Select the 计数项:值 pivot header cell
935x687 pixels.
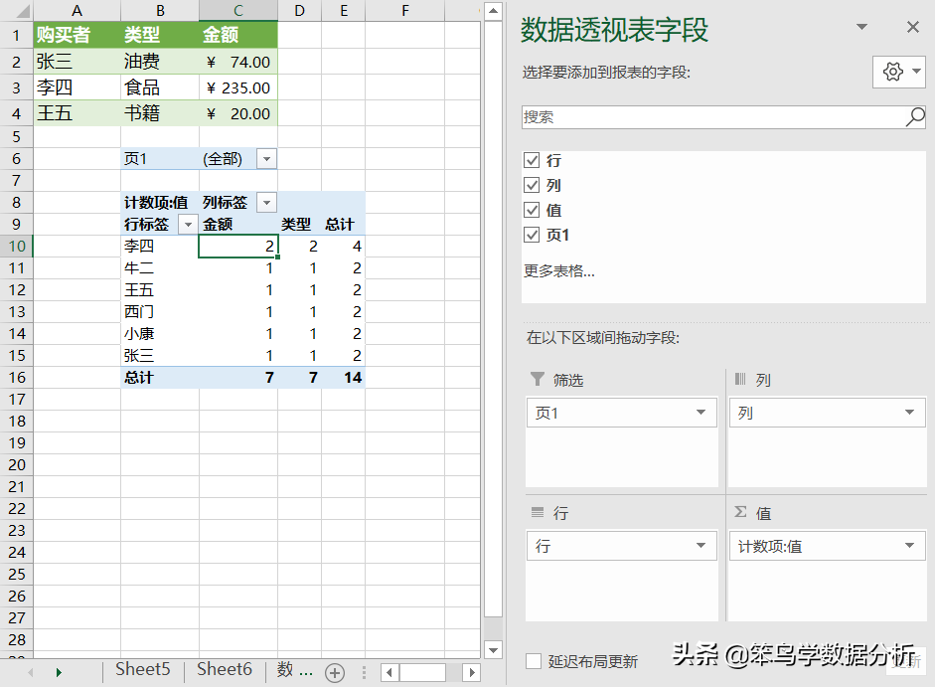(160, 203)
